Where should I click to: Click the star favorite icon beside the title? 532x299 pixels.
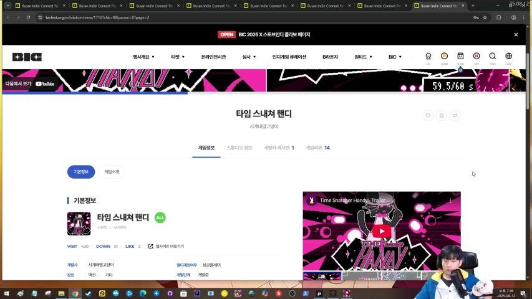point(442,116)
